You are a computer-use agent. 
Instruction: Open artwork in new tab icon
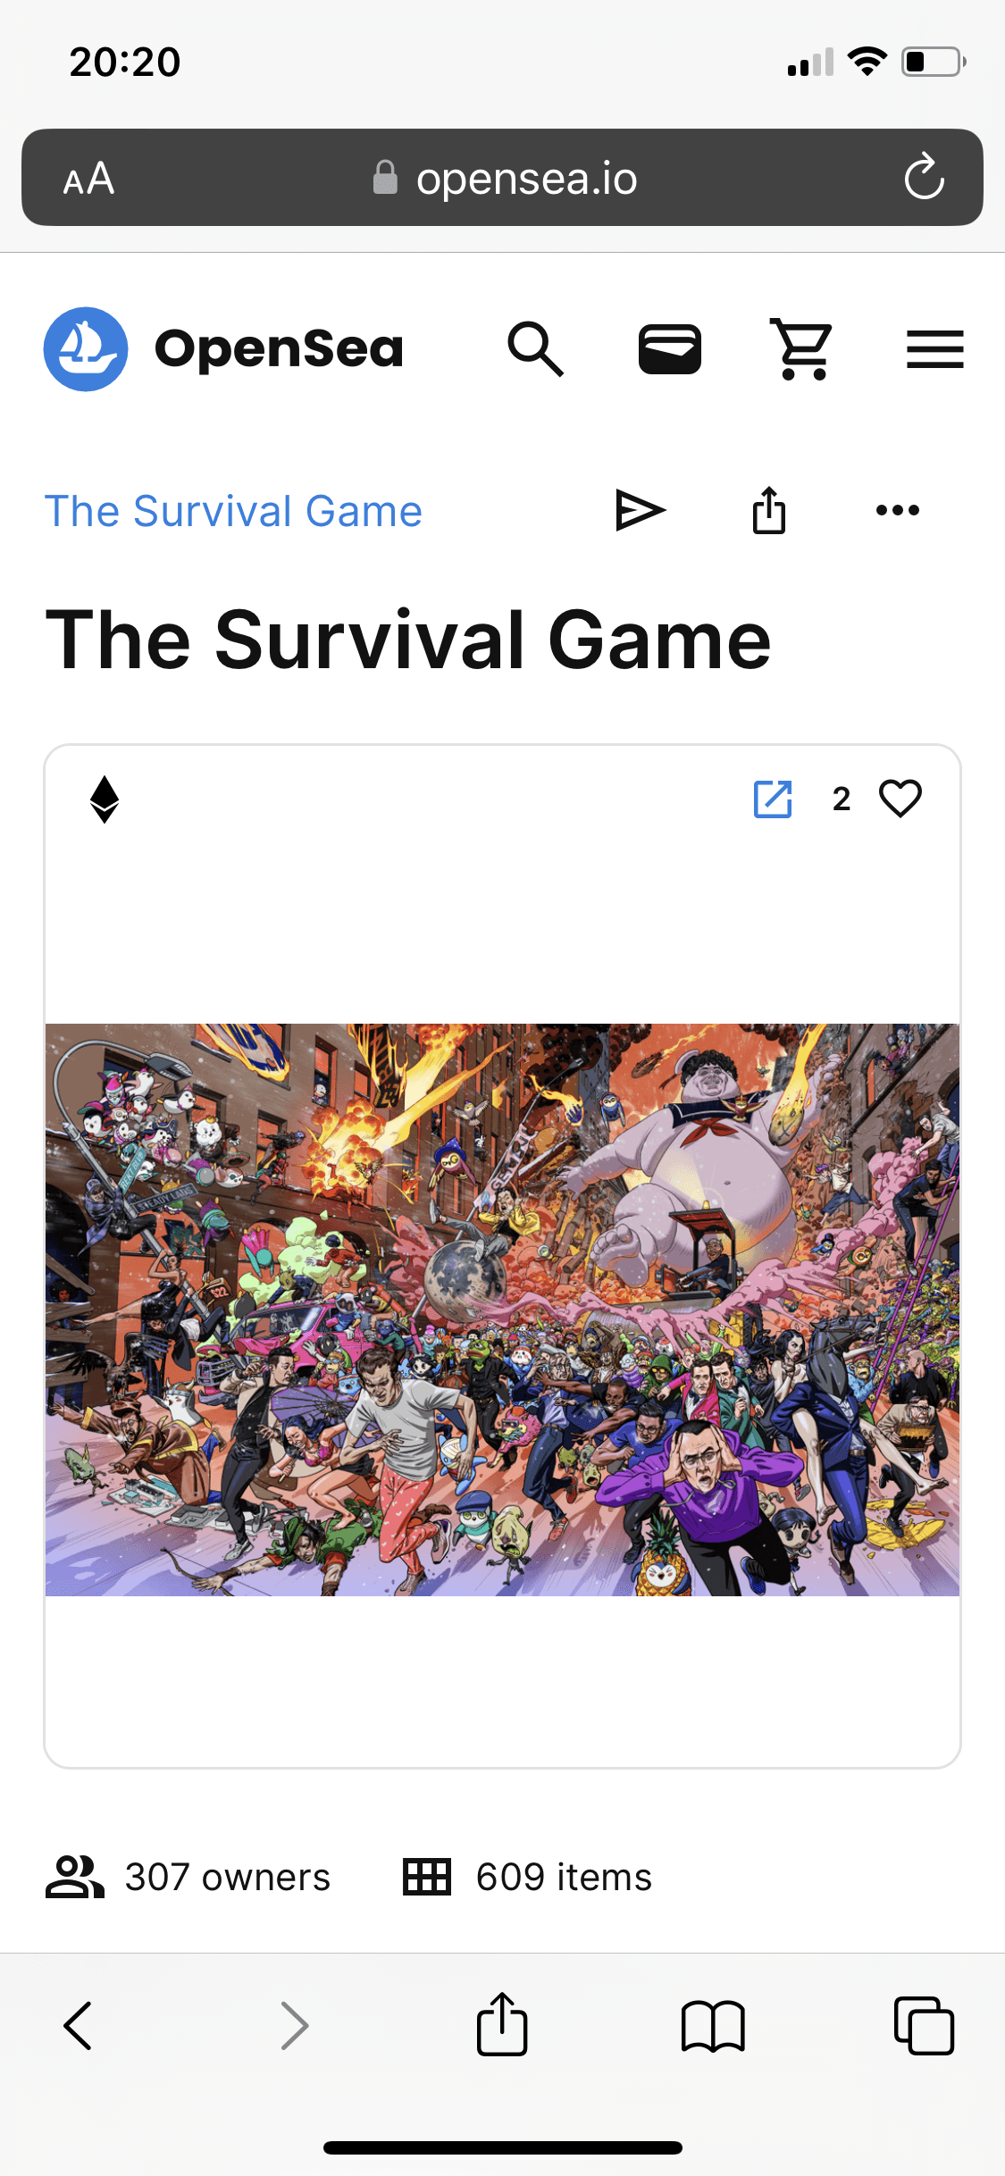click(x=773, y=799)
